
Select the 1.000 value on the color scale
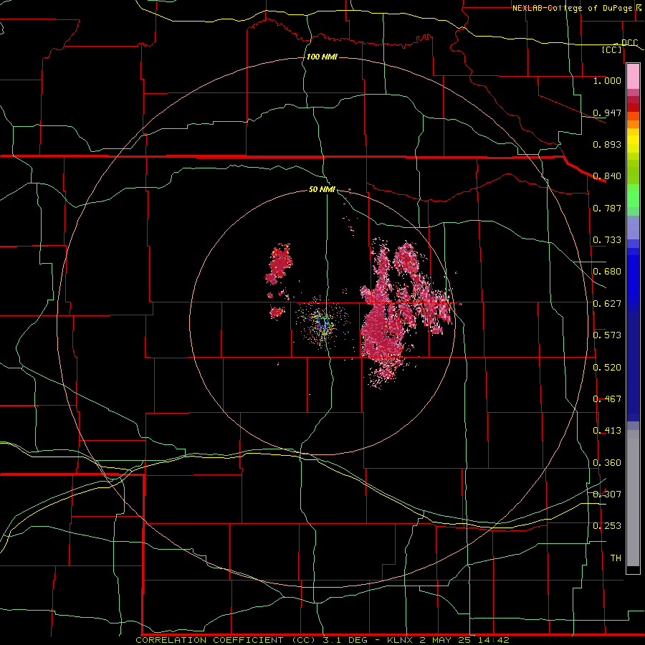pos(607,80)
